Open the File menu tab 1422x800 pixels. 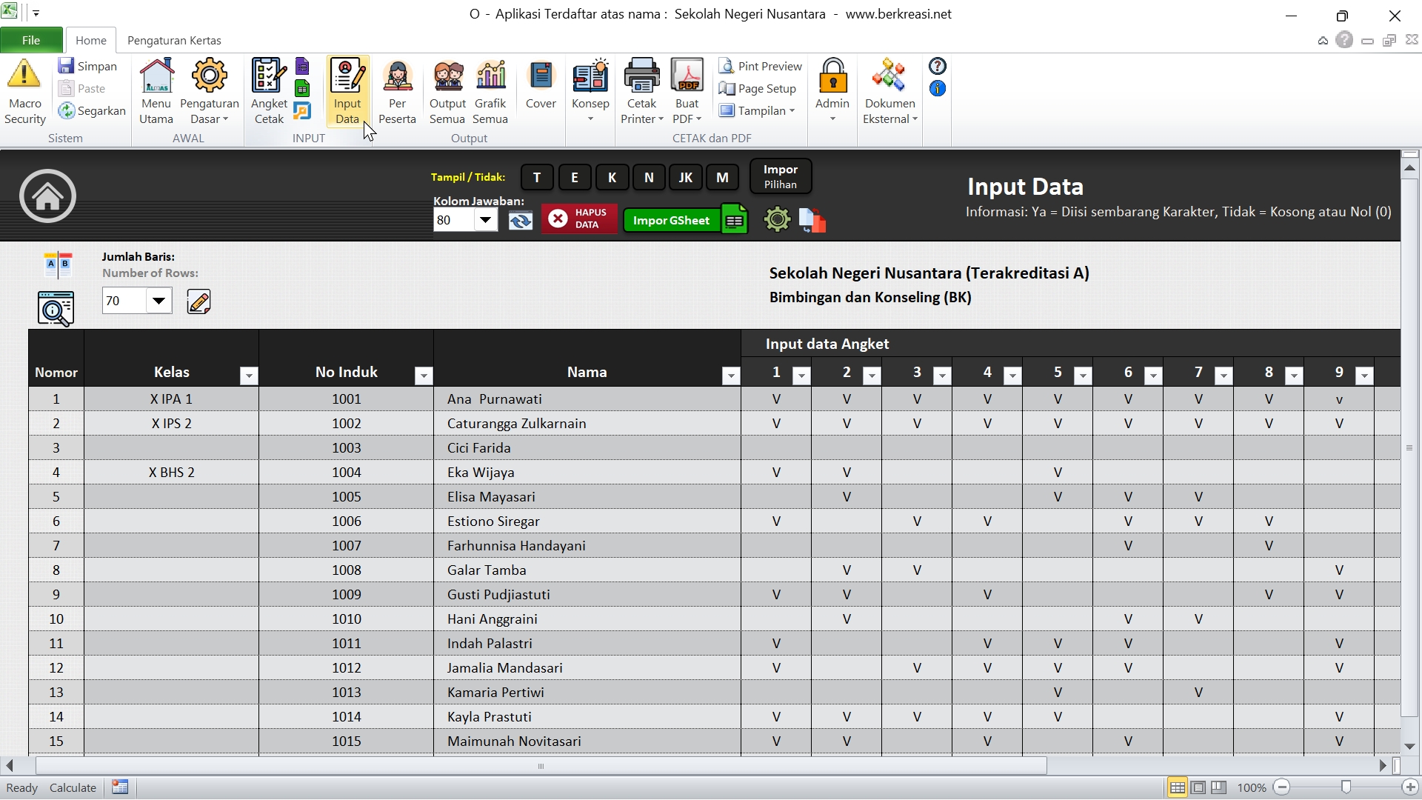click(31, 40)
